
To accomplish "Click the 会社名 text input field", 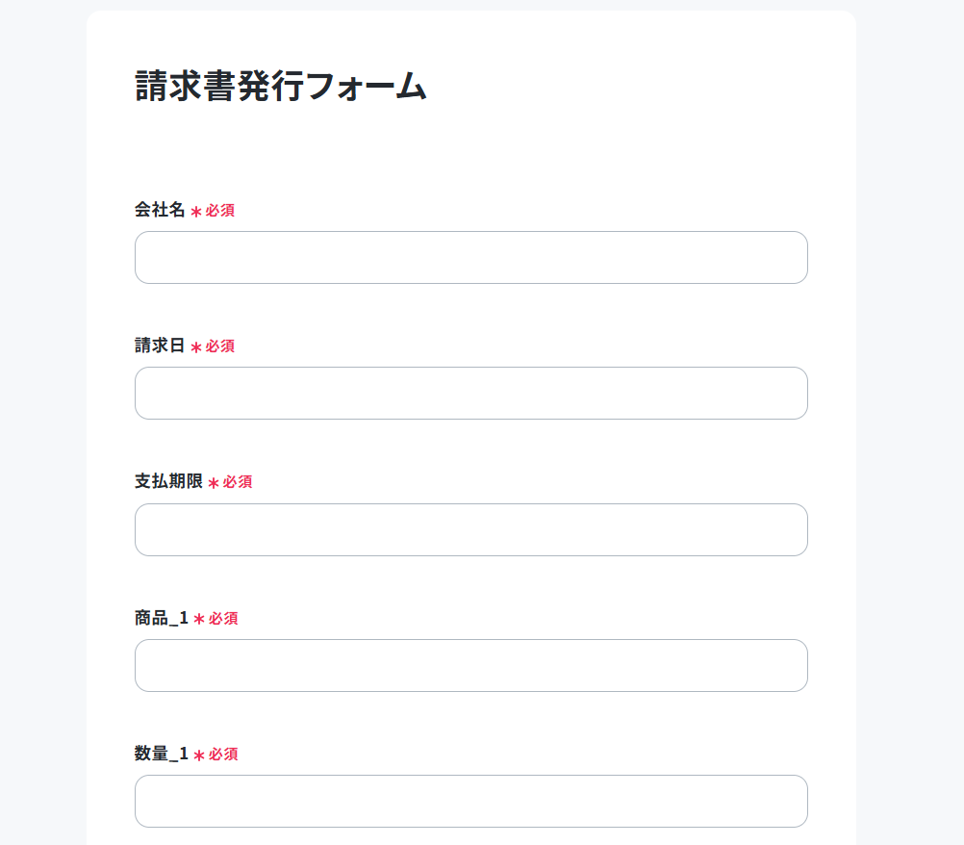I will (470, 257).
